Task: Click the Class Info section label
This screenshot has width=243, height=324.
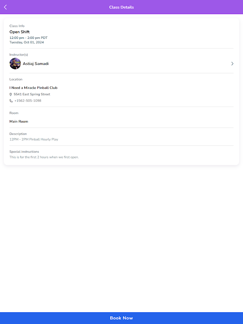Action: click(x=17, y=26)
